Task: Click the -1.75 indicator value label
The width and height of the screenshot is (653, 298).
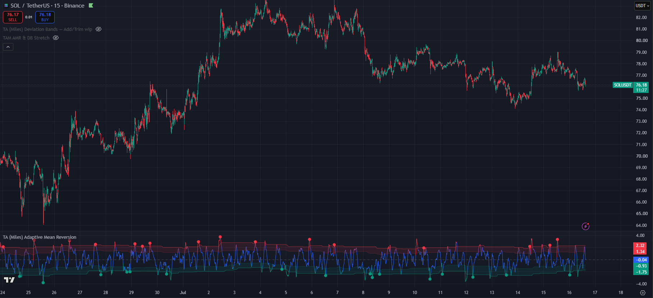Action: 641,272
